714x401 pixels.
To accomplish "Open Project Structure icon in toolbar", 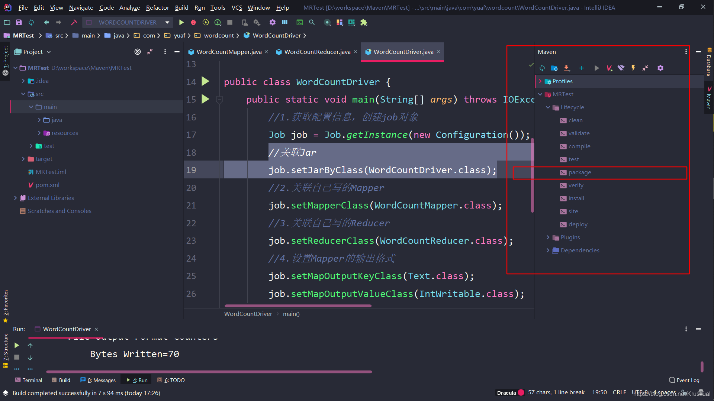I will click(x=284, y=22).
